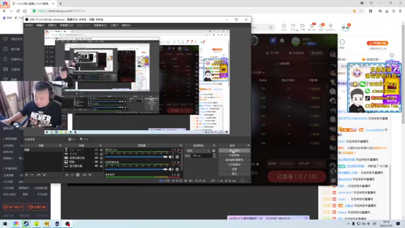Pop out the Scene Transitions dock panel icon
405x228 pixels.
tap(214, 145)
